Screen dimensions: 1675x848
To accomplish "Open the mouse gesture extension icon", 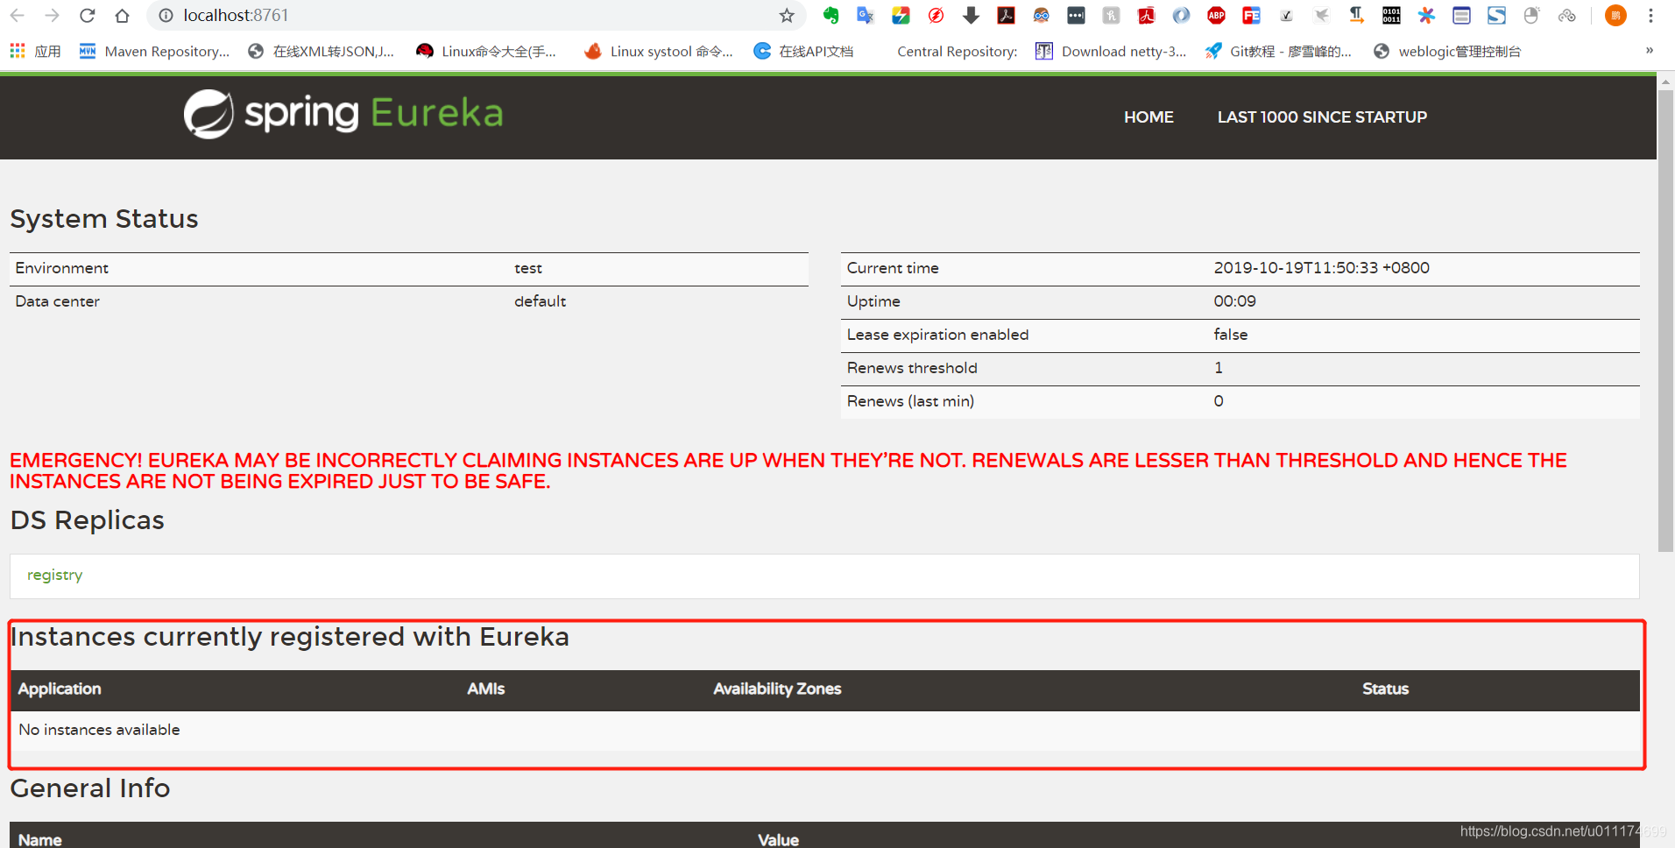I will pyautogui.click(x=1531, y=16).
